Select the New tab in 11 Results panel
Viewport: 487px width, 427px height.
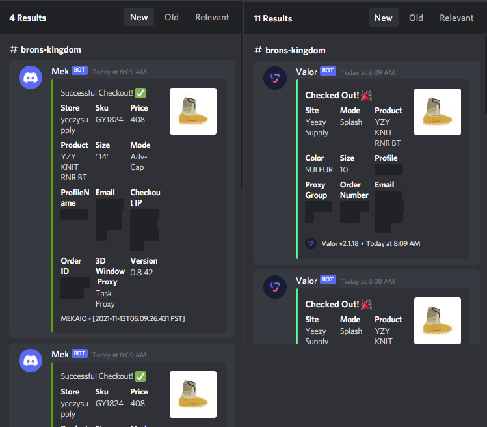coord(383,18)
